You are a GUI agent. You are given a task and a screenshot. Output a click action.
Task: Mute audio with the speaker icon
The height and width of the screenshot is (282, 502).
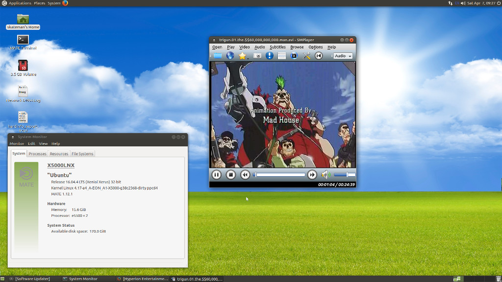pos(326,175)
